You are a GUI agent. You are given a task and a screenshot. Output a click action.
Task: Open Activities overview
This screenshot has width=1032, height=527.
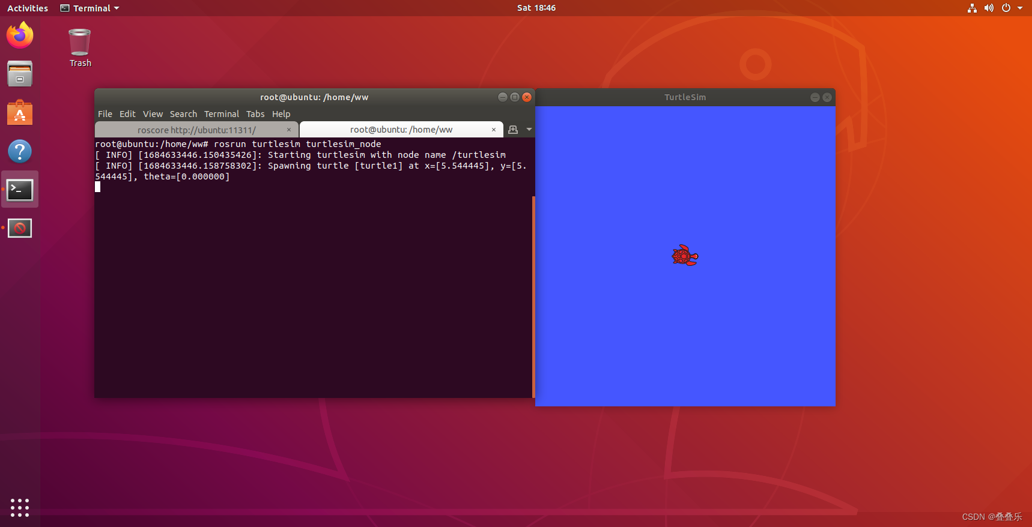(x=28, y=8)
